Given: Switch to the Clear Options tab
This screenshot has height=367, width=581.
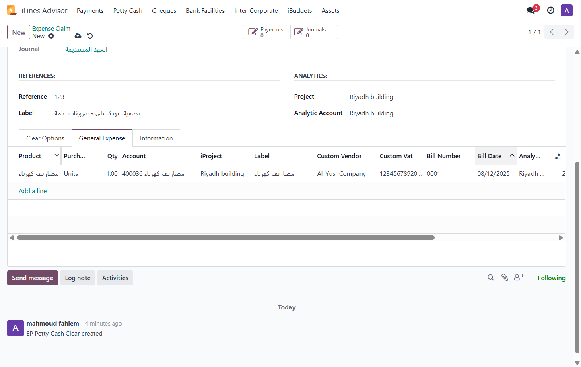Looking at the screenshot, I should click(45, 138).
